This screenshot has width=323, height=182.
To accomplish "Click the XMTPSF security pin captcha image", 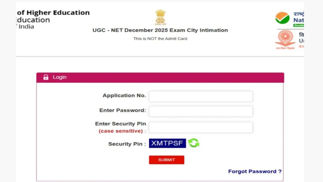I will tap(167, 143).
